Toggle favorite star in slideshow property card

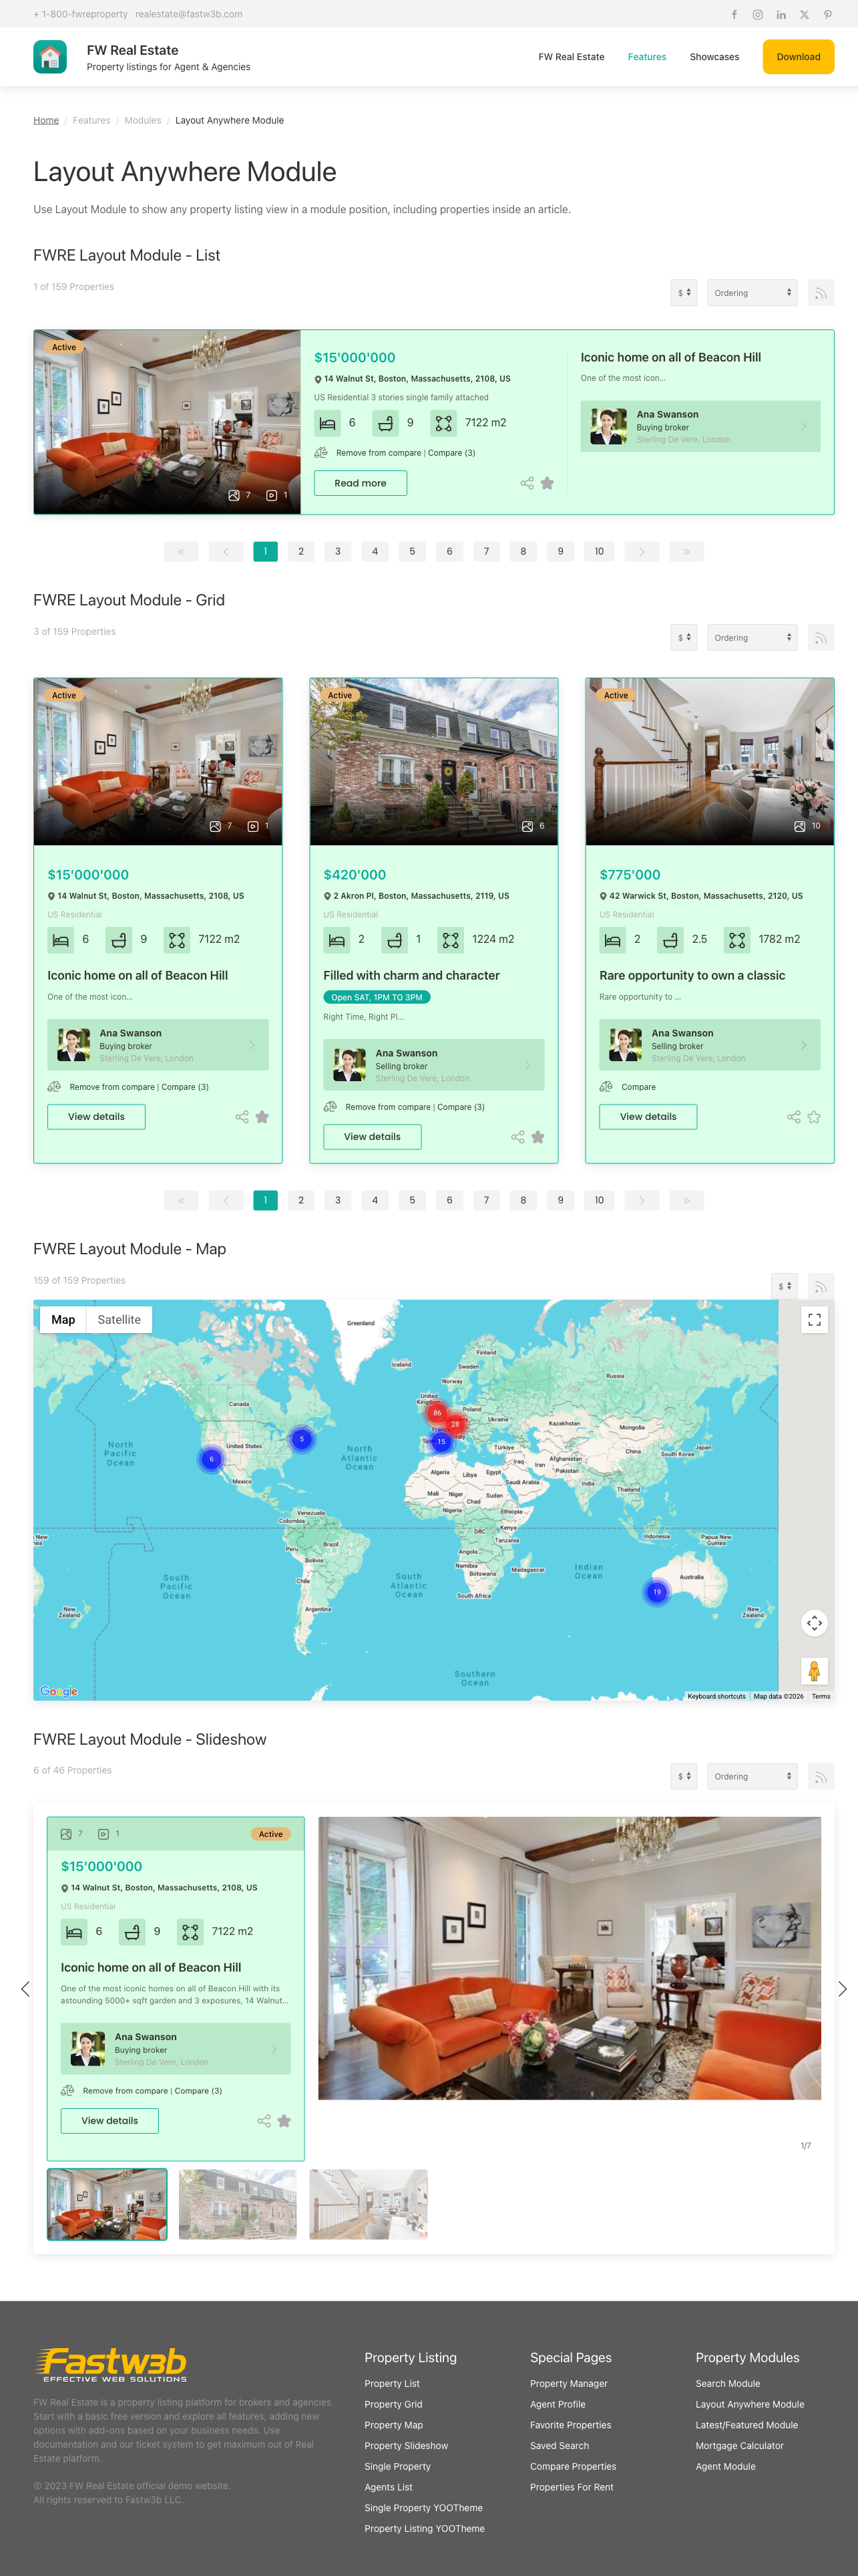[284, 2121]
